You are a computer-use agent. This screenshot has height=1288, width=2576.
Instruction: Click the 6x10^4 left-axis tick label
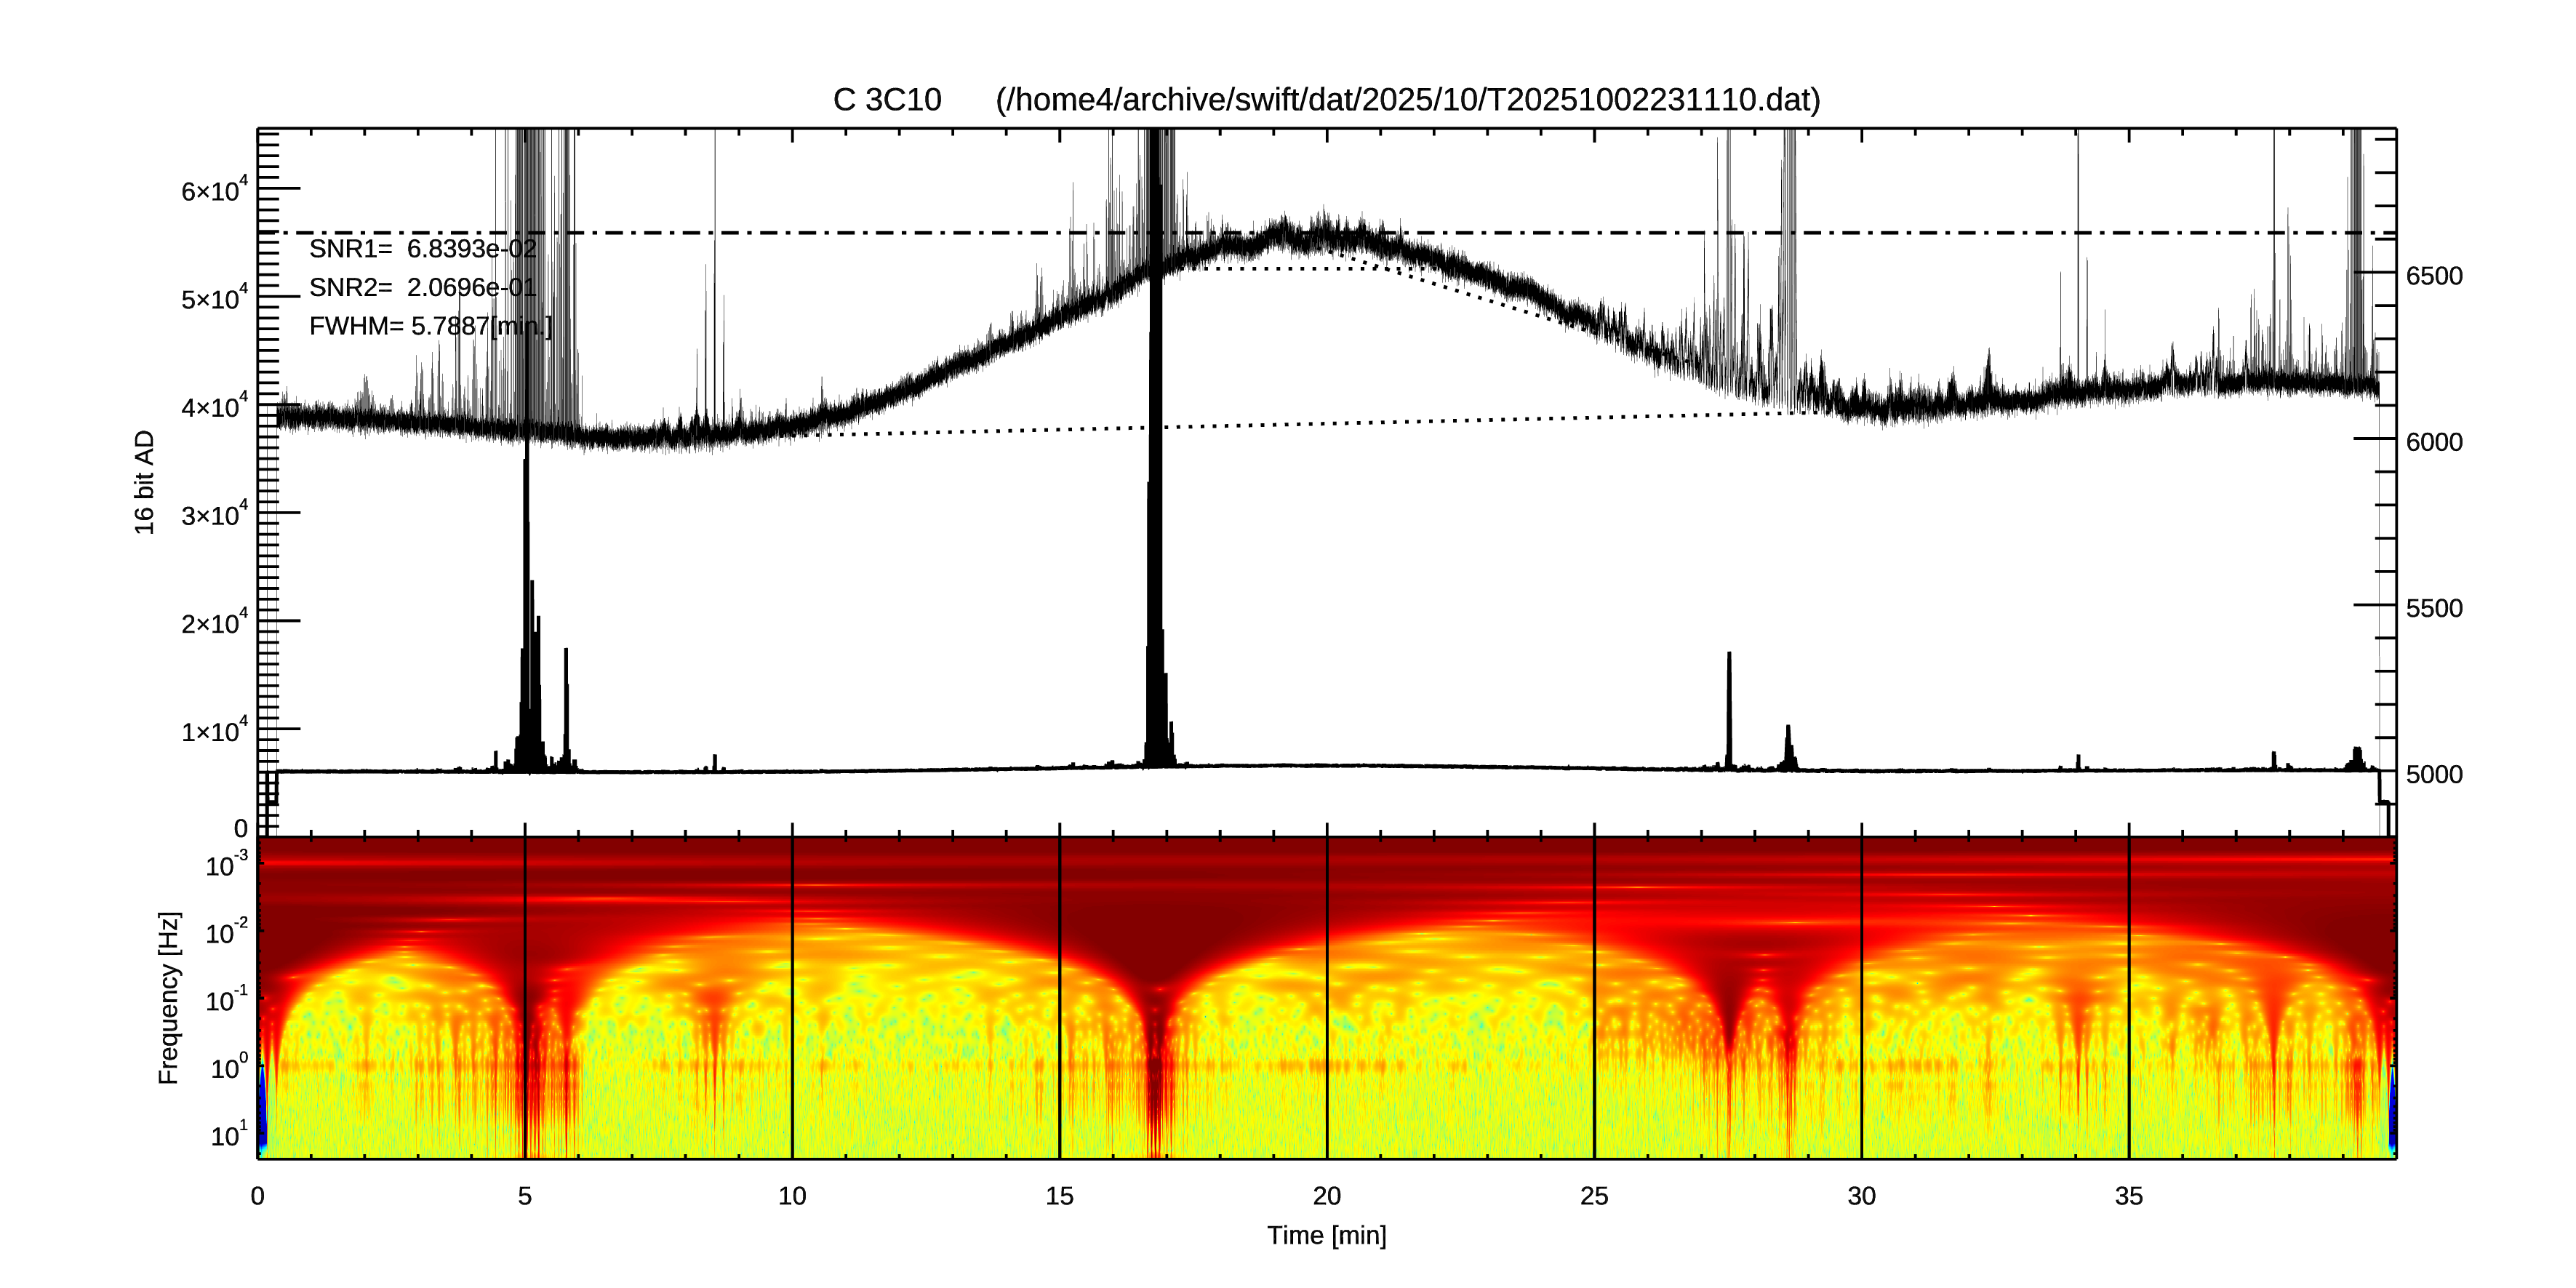click(x=213, y=190)
